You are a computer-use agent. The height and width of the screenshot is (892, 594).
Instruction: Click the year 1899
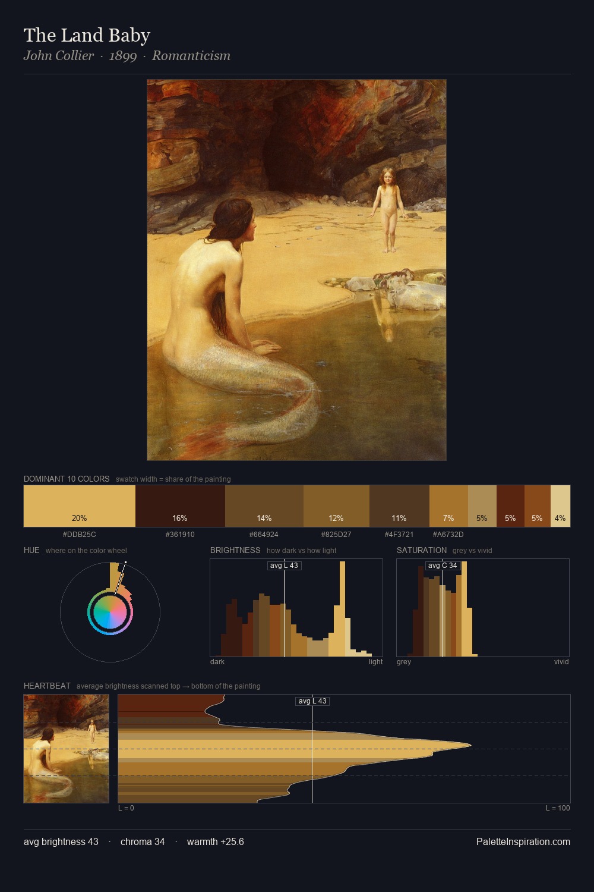123,56
